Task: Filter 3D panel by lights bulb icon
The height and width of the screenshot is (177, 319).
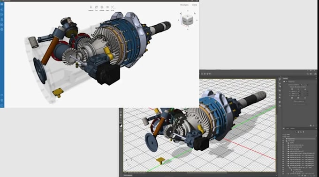Action: click(x=304, y=132)
